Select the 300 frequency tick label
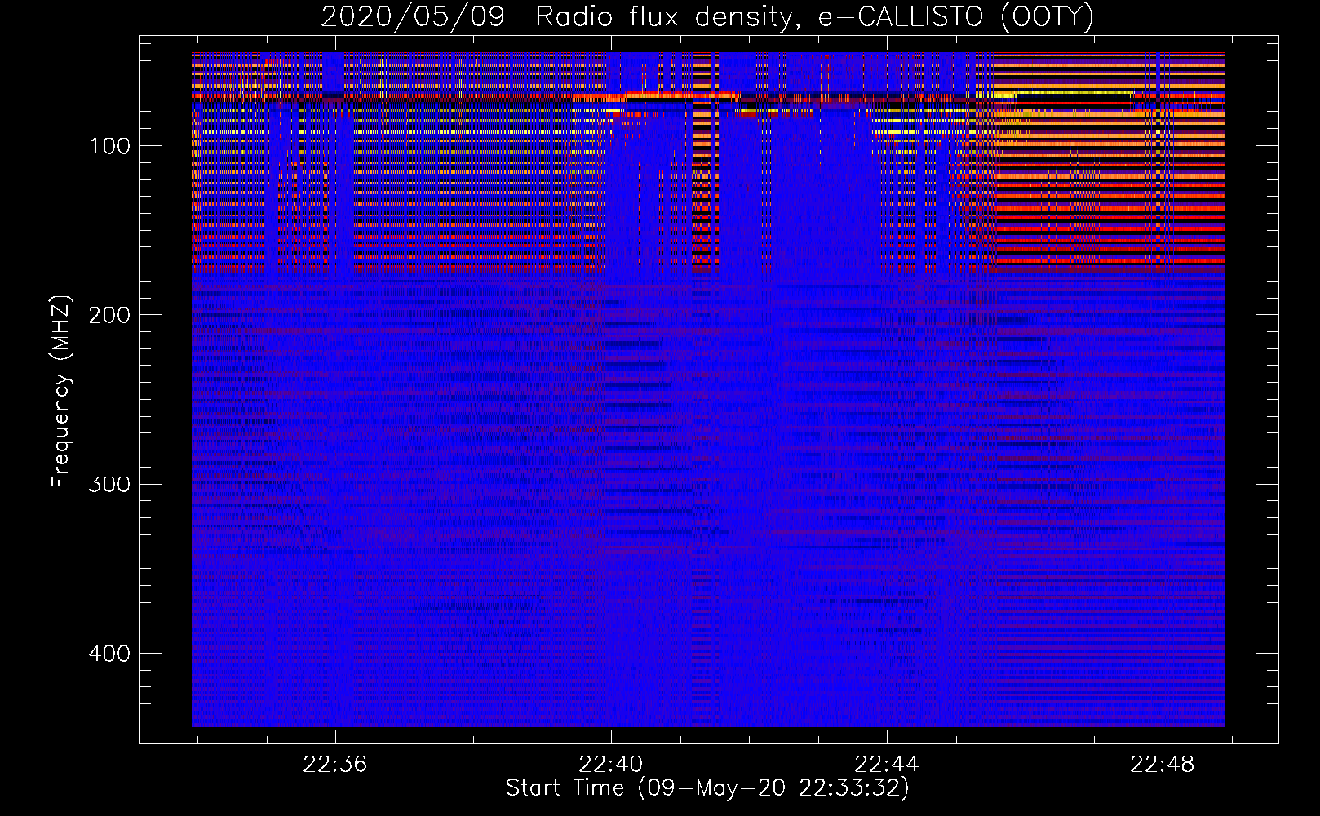1320x816 pixels. click(x=109, y=484)
